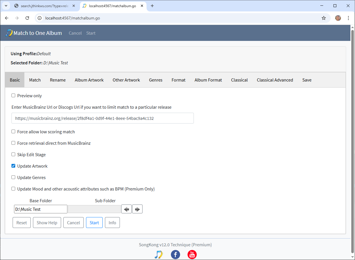This screenshot has width=355, height=260.
Task: Open the Classical Advanced tab
Action: click(275, 80)
